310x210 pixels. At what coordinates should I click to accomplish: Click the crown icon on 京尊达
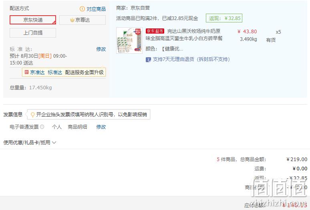(x=72, y=20)
